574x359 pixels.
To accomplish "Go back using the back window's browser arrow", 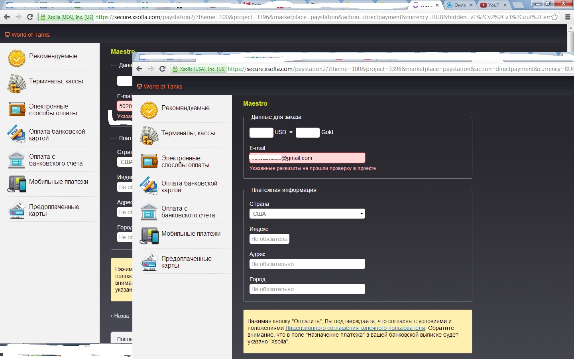I will [x=7, y=17].
